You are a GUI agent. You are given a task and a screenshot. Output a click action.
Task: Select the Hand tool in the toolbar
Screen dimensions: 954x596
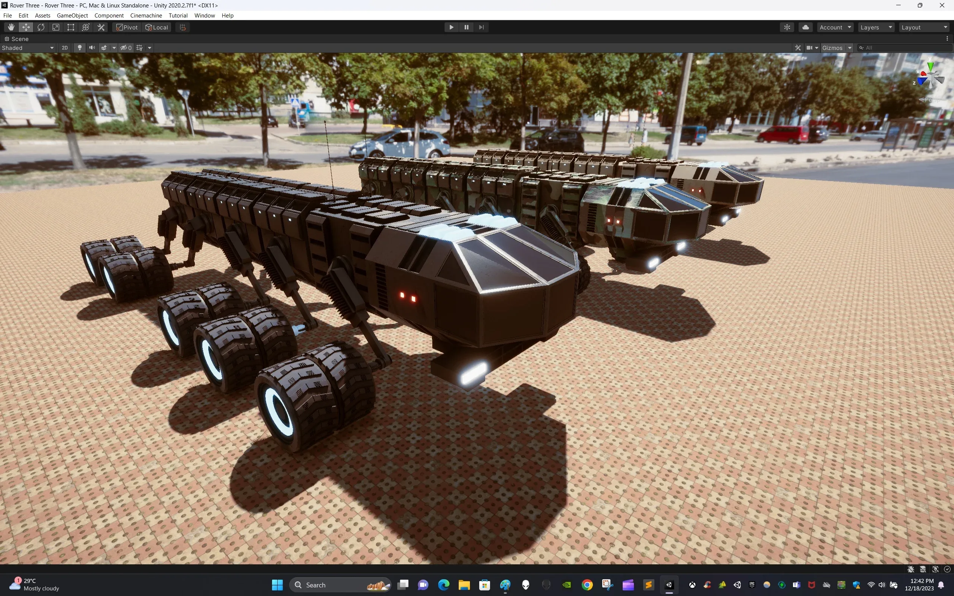(x=11, y=27)
